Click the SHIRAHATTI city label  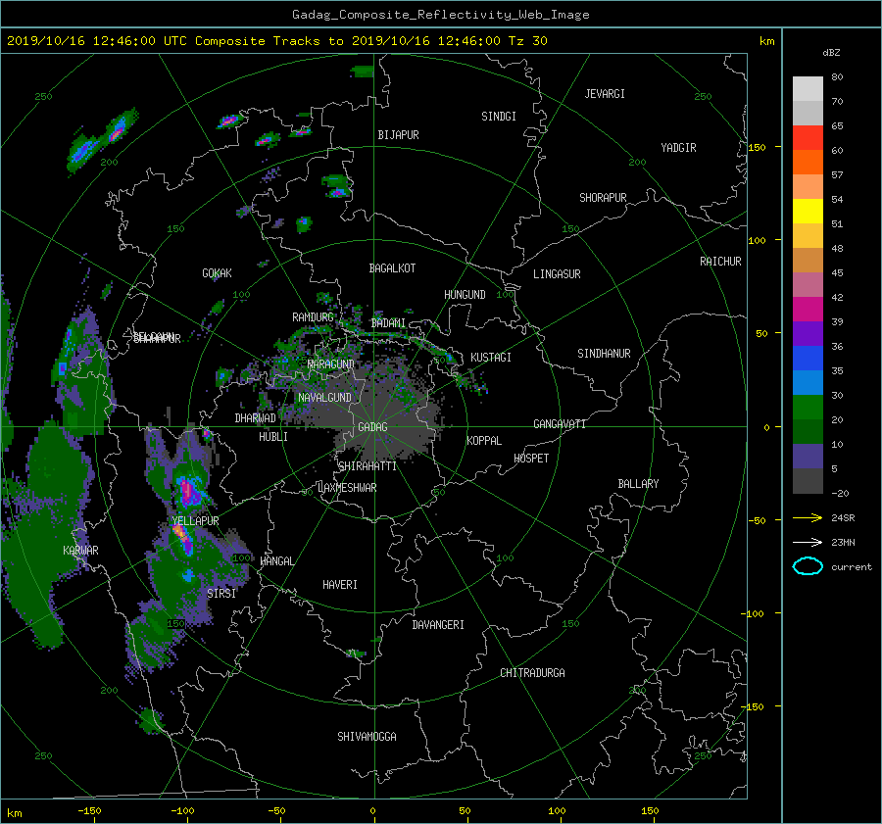pyautogui.click(x=367, y=466)
